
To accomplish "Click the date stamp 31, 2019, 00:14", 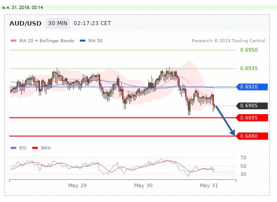I will tap(27, 8).
